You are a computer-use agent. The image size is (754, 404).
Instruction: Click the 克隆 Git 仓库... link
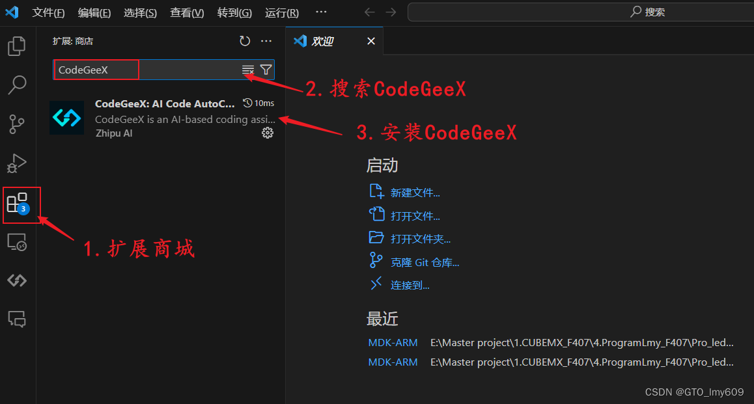(x=425, y=263)
